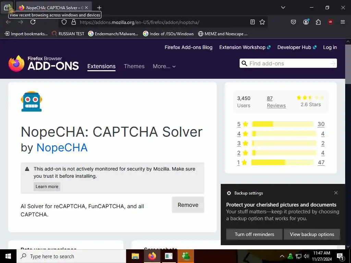Click Log in
Image resolution: width=351 pixels, height=263 pixels.
[330, 47]
